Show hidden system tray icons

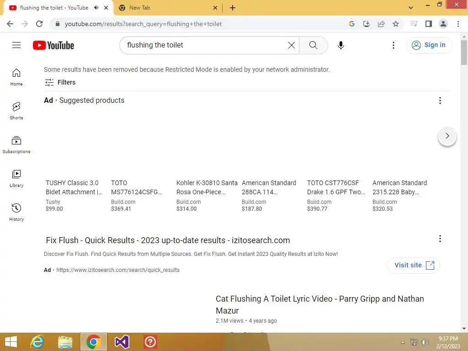[x=403, y=342]
